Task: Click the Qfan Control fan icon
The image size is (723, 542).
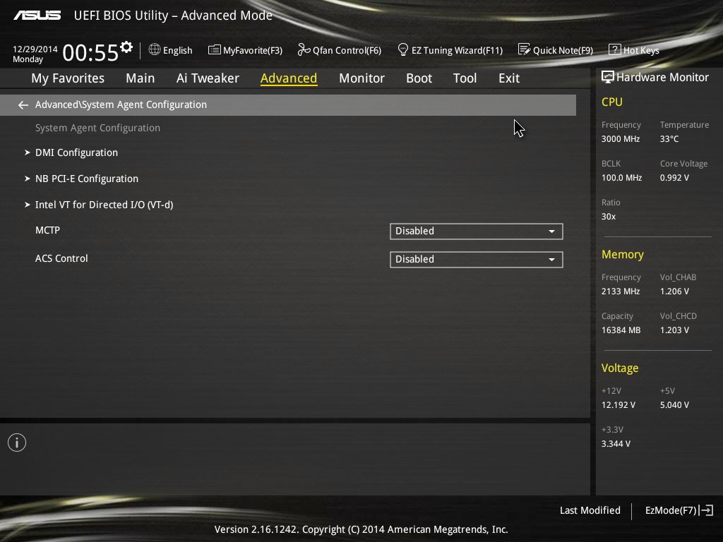Action: tap(304, 49)
